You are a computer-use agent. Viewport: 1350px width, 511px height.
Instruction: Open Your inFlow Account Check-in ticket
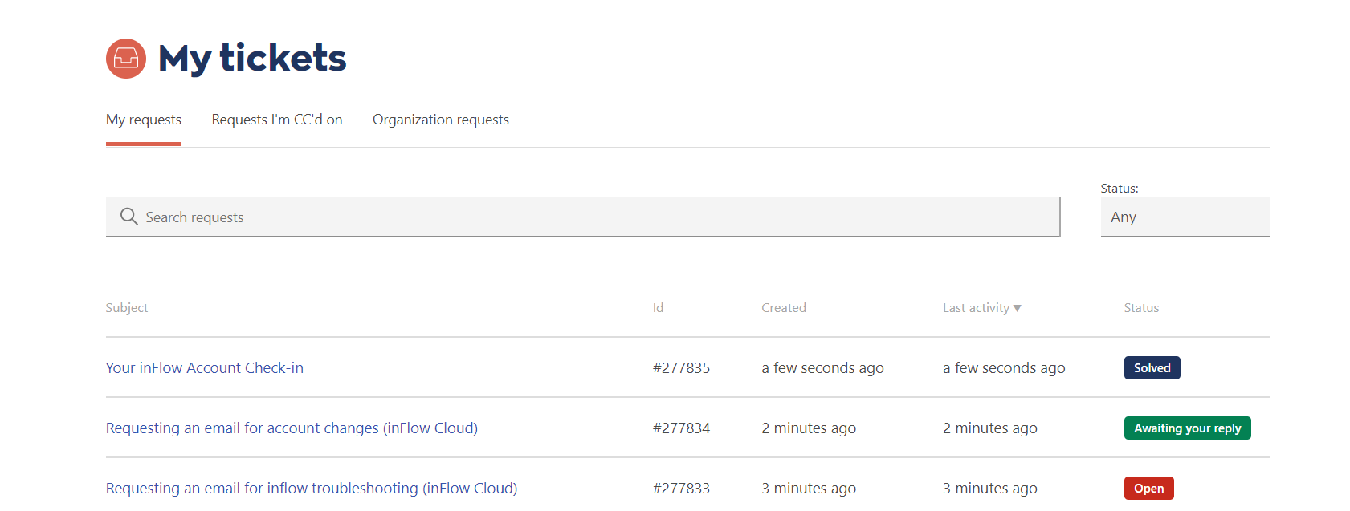tap(205, 368)
